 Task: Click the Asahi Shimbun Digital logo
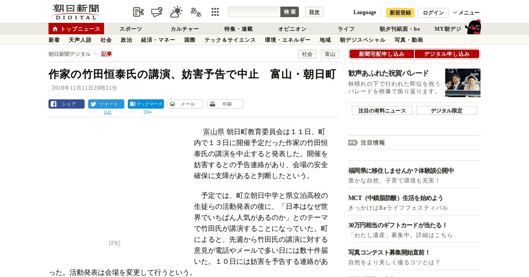76,12
